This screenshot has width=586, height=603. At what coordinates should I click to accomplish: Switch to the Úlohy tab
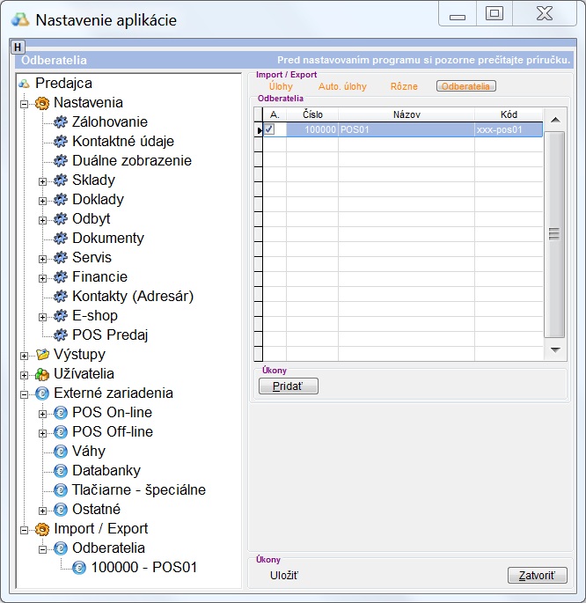[281, 86]
